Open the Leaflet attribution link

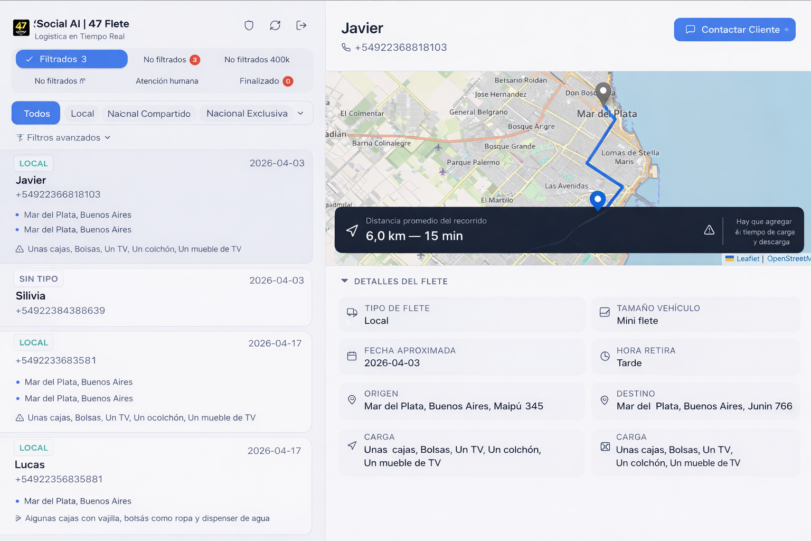point(748,258)
